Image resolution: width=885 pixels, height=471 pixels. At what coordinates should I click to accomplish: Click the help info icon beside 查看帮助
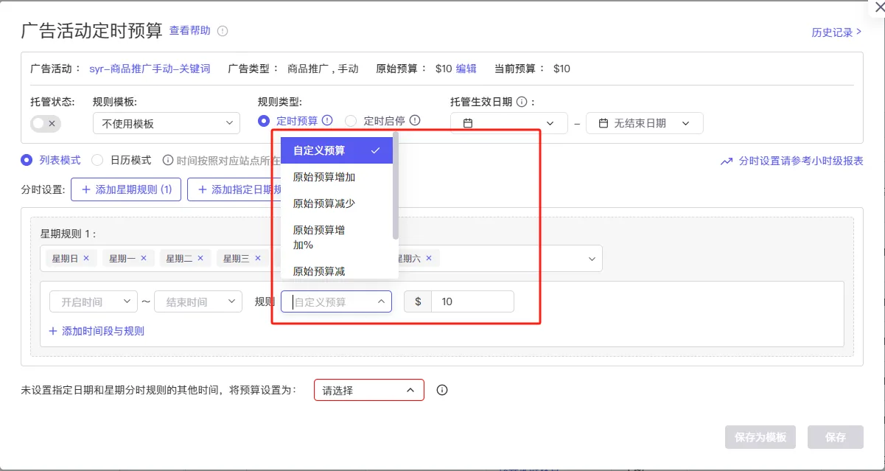(223, 31)
